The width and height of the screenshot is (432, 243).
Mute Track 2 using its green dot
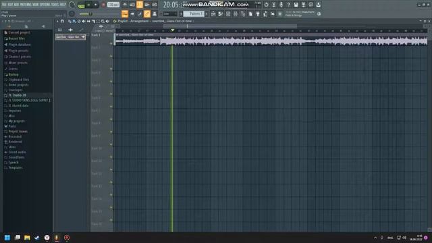tap(111, 56)
